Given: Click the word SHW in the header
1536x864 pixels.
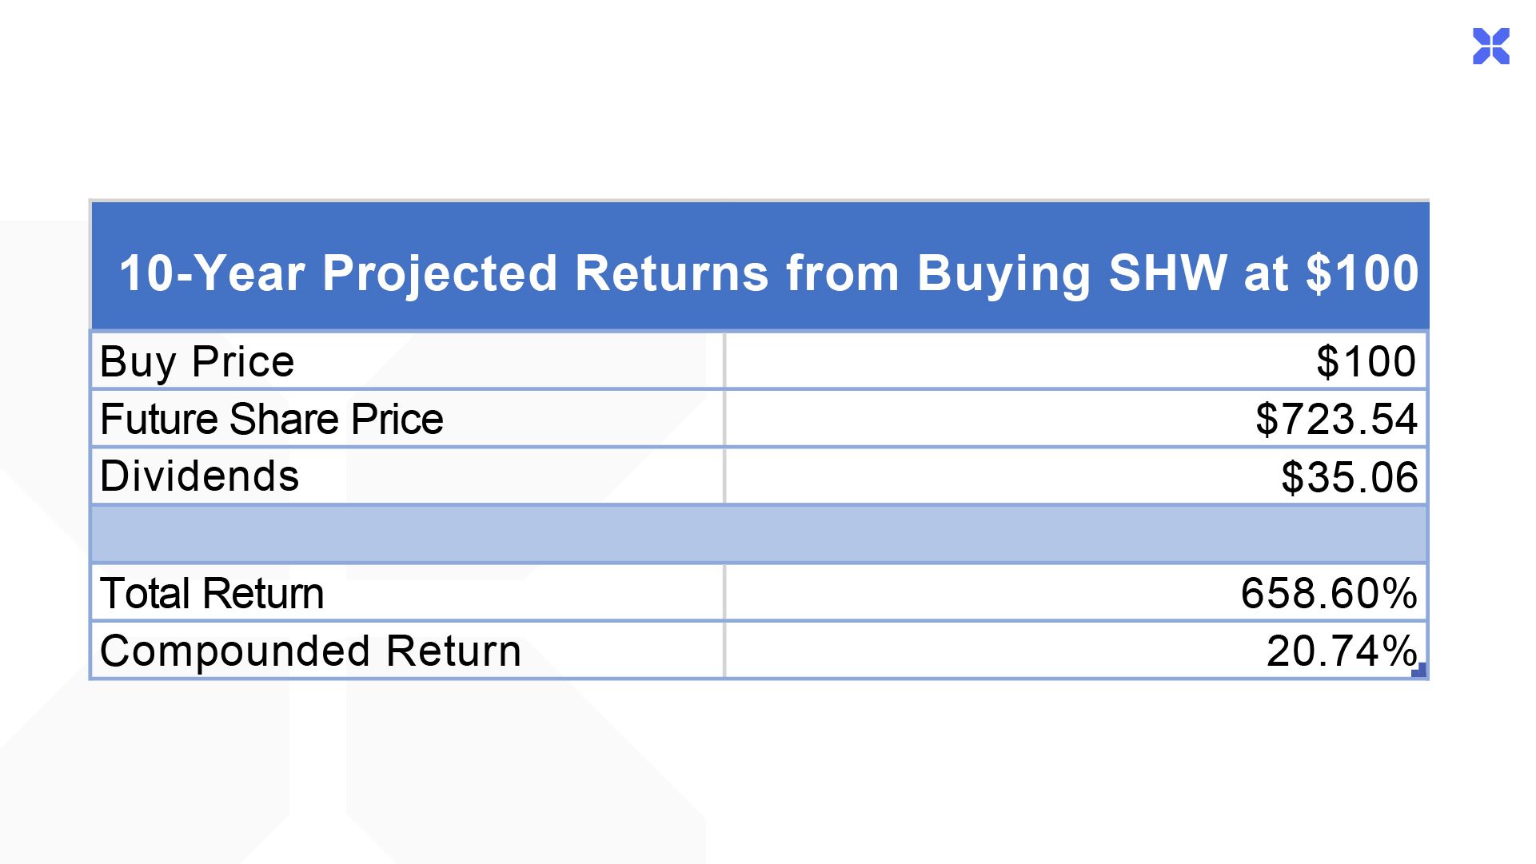Looking at the screenshot, I should [x=1167, y=273].
